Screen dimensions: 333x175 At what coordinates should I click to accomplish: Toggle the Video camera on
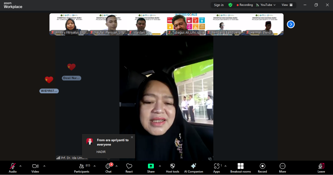[35, 168]
